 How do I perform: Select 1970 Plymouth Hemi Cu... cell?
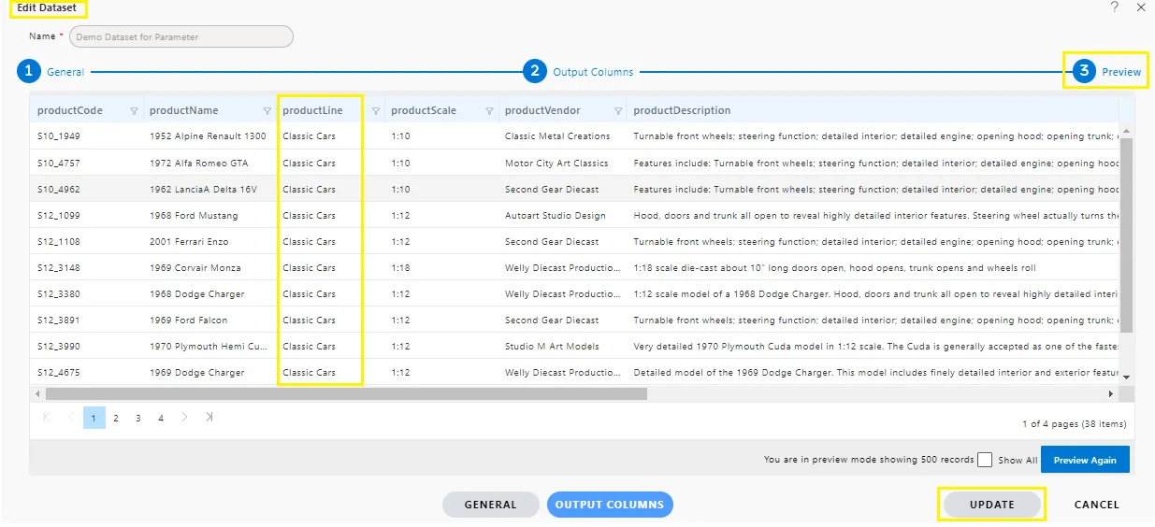click(209, 346)
